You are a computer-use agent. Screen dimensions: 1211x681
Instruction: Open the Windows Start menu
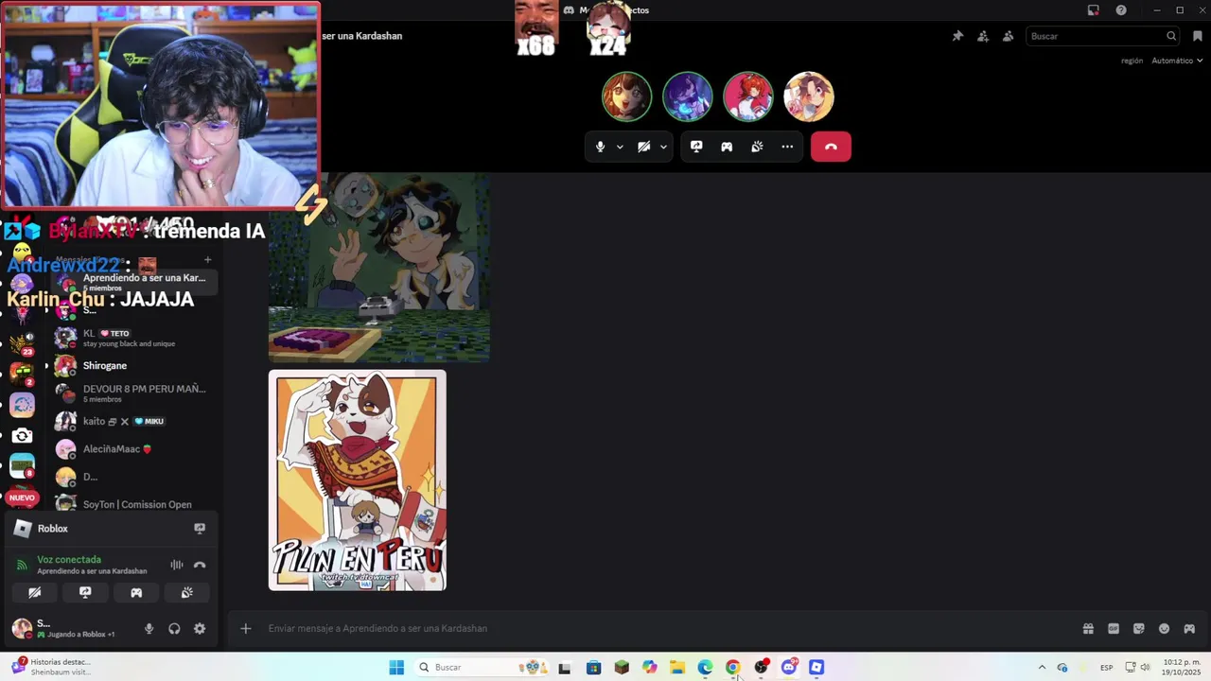[x=396, y=668]
